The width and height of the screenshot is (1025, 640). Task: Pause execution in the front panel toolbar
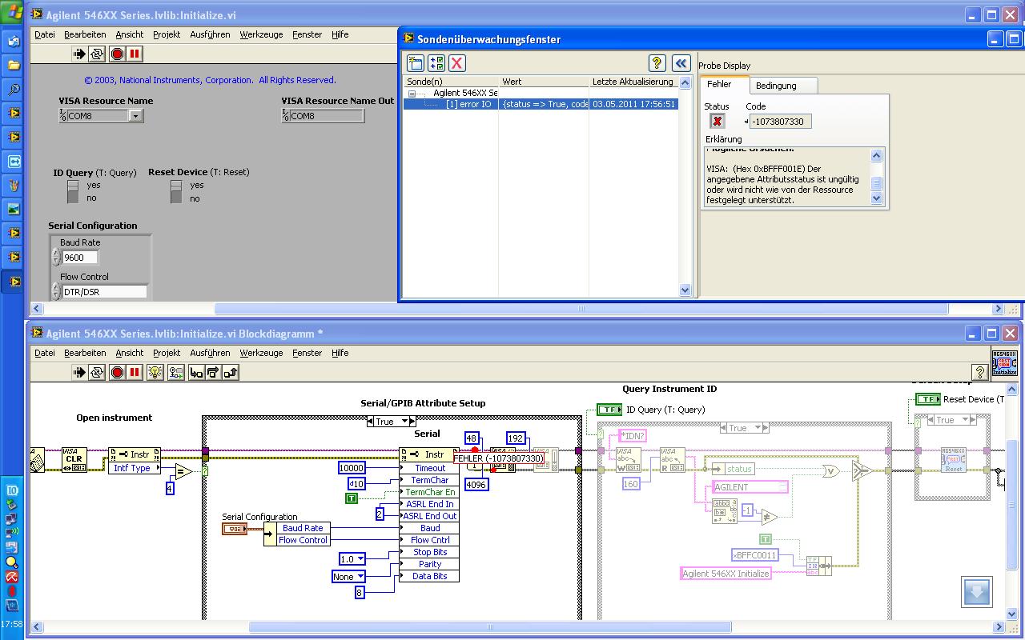point(135,54)
